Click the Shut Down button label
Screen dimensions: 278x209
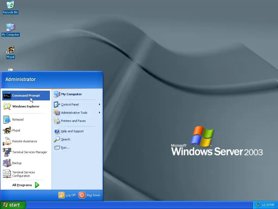coord(93,195)
